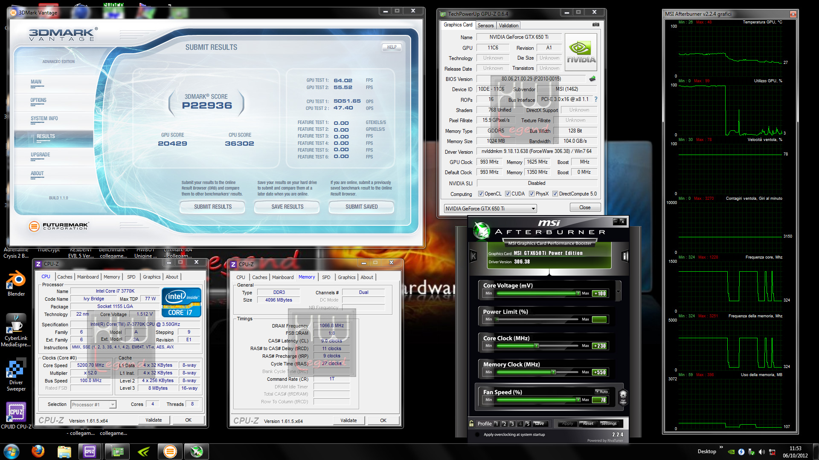Click the Save Results button
Screen dimensions: 819x460
pos(287,207)
